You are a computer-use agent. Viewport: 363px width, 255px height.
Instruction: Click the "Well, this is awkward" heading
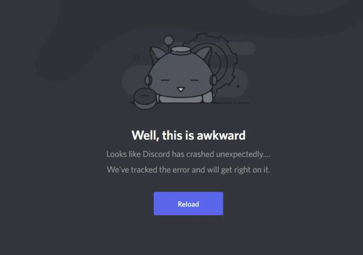(189, 135)
